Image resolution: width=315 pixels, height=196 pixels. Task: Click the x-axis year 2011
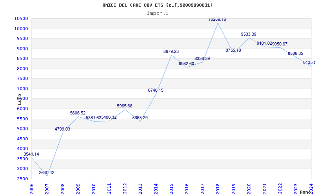[x=109, y=189]
